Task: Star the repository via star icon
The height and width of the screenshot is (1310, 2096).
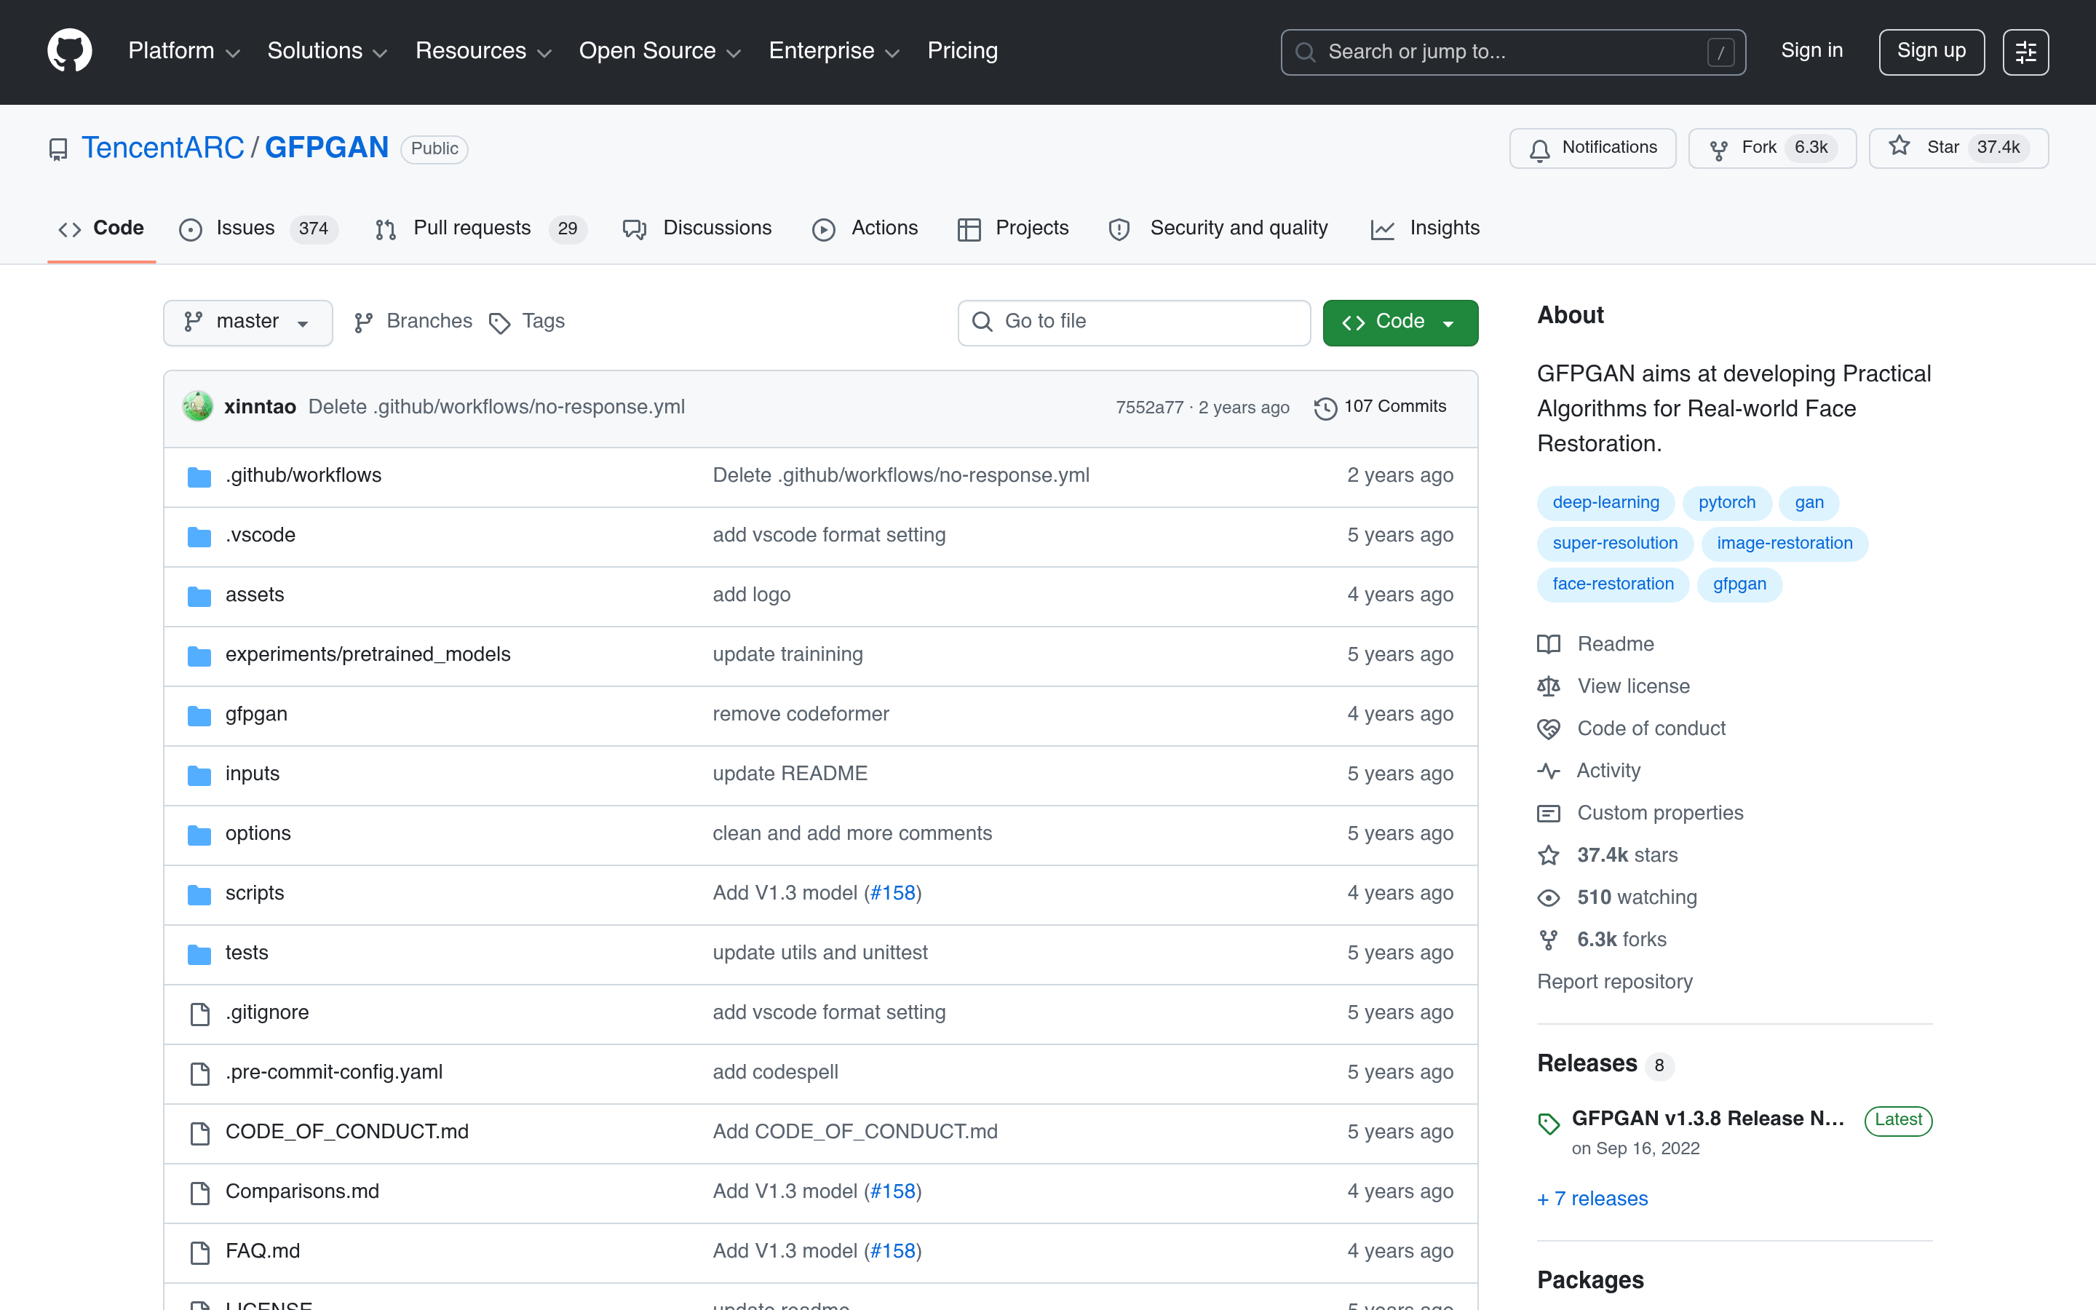Action: [1899, 146]
